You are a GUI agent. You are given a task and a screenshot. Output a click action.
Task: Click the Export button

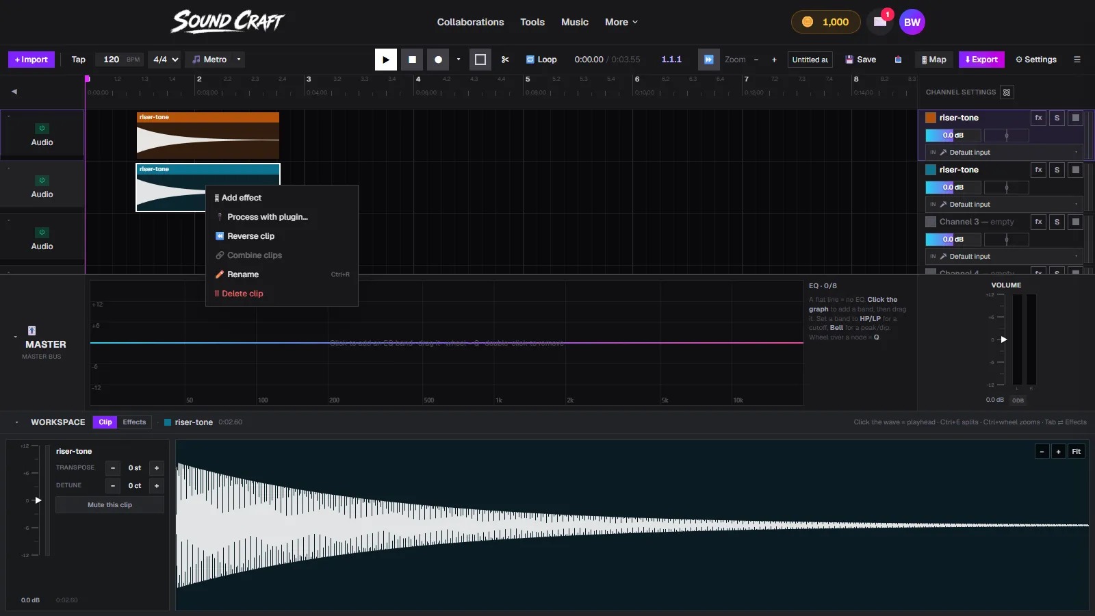(981, 60)
